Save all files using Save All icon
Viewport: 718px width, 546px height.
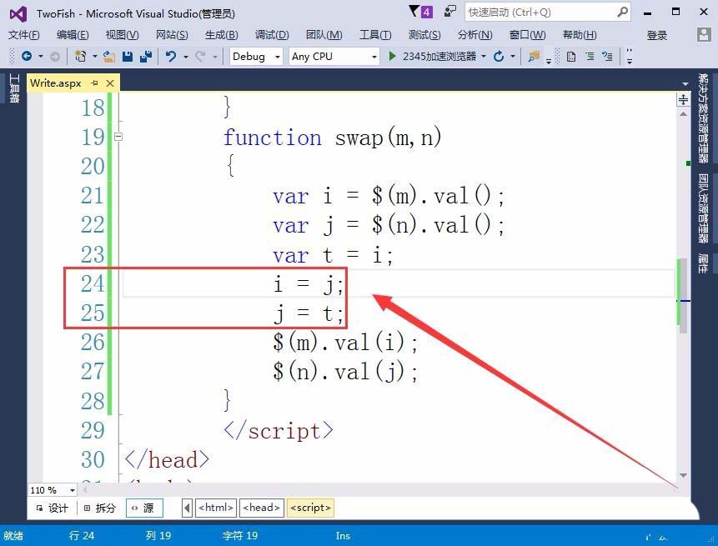tap(148, 57)
